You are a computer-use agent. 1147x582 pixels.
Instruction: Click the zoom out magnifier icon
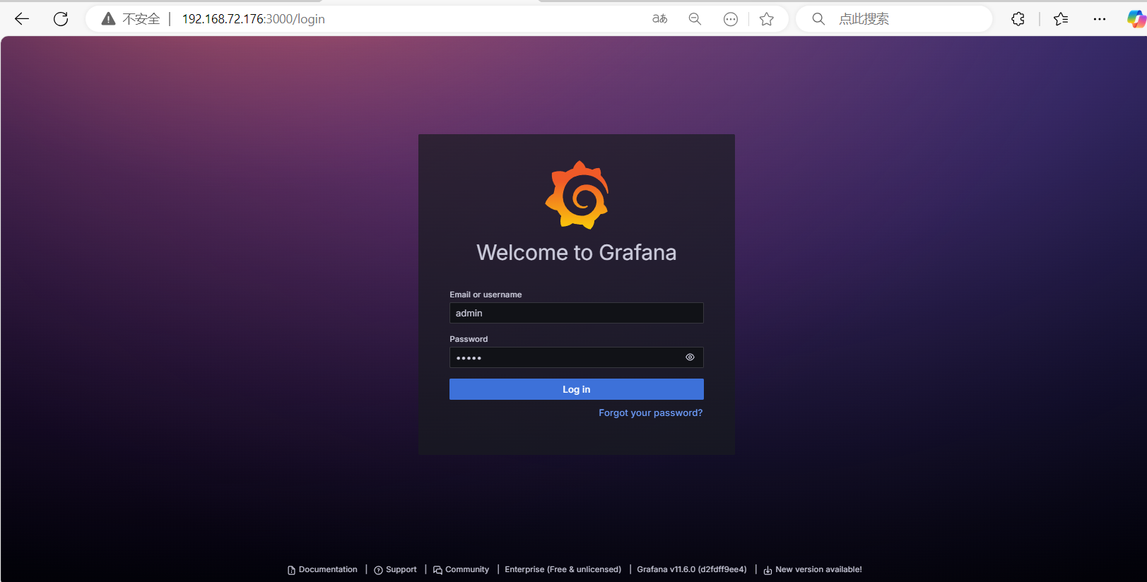(x=695, y=19)
